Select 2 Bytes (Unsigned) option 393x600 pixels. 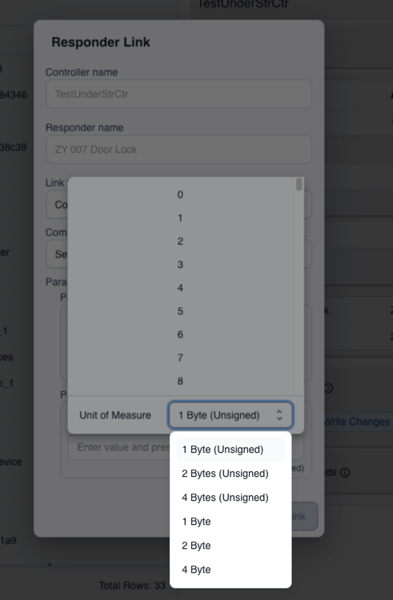click(231, 474)
